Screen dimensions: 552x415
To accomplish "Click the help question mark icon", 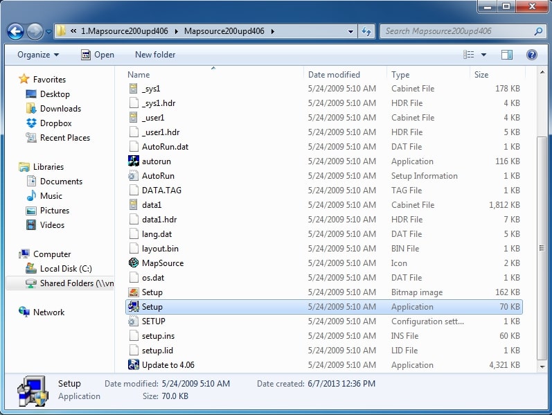I will (x=531, y=55).
